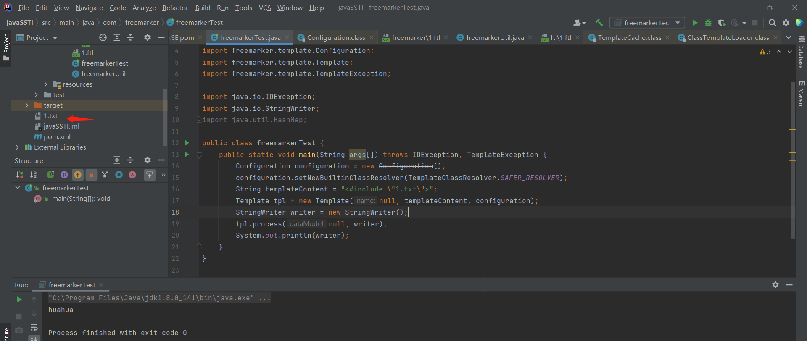This screenshot has width=807, height=341.
Task: Click the green hammer Build Project icon
Action: [599, 23]
